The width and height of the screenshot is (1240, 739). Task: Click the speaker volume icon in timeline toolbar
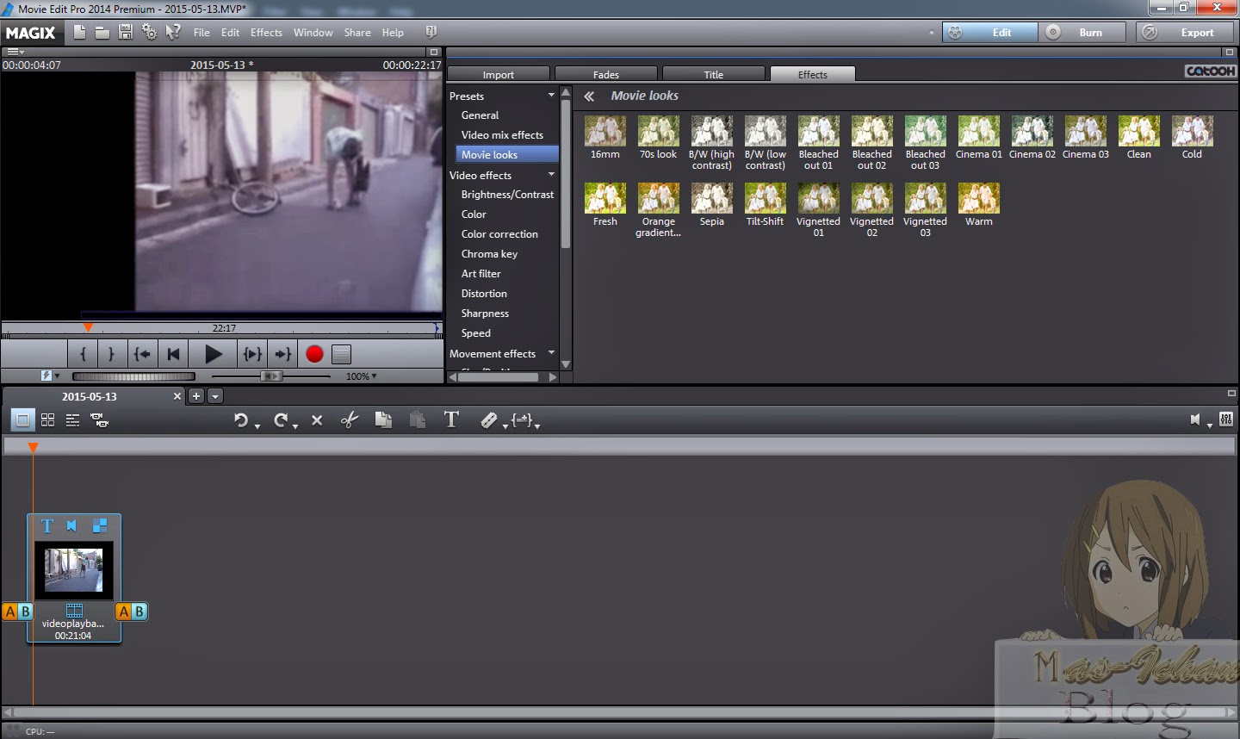(x=1195, y=419)
